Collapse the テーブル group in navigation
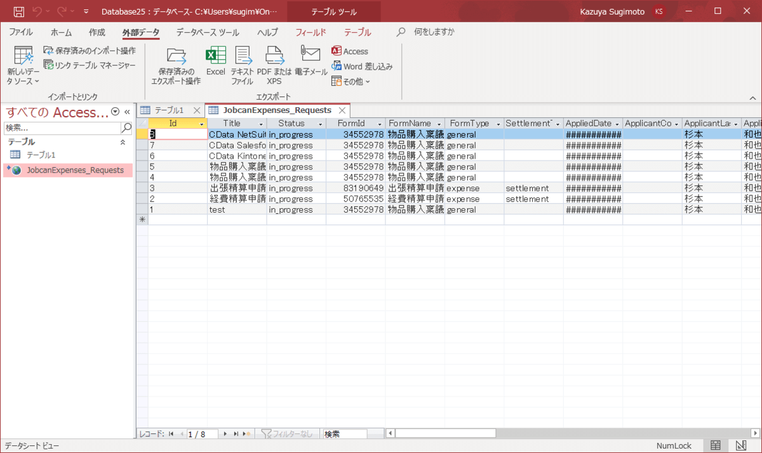The image size is (762, 453). pyautogui.click(x=123, y=143)
